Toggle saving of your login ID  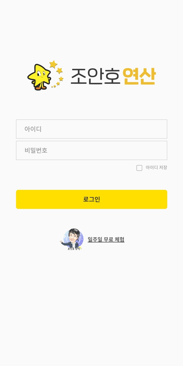[139, 168]
